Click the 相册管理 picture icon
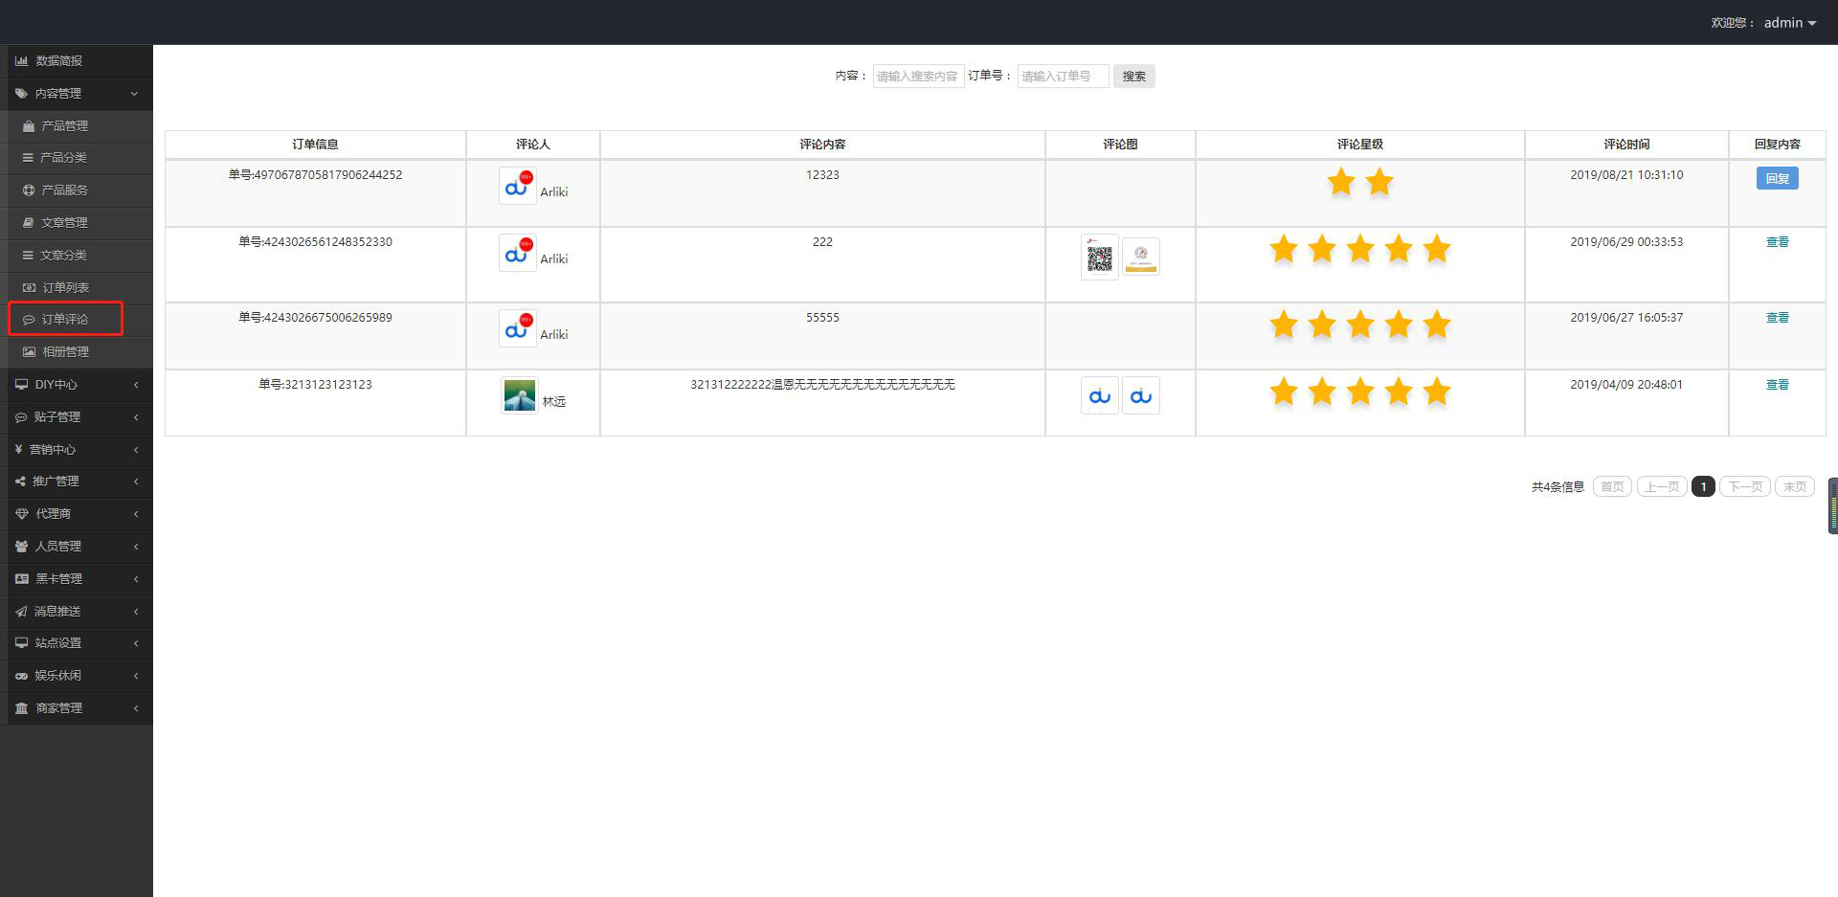The width and height of the screenshot is (1838, 897). tap(29, 352)
